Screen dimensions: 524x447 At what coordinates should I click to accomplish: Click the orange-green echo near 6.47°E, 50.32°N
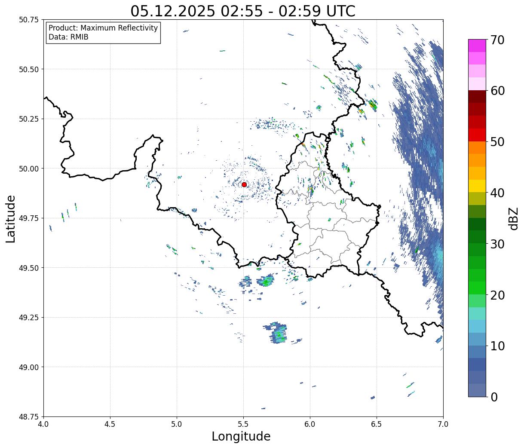tap(372, 104)
